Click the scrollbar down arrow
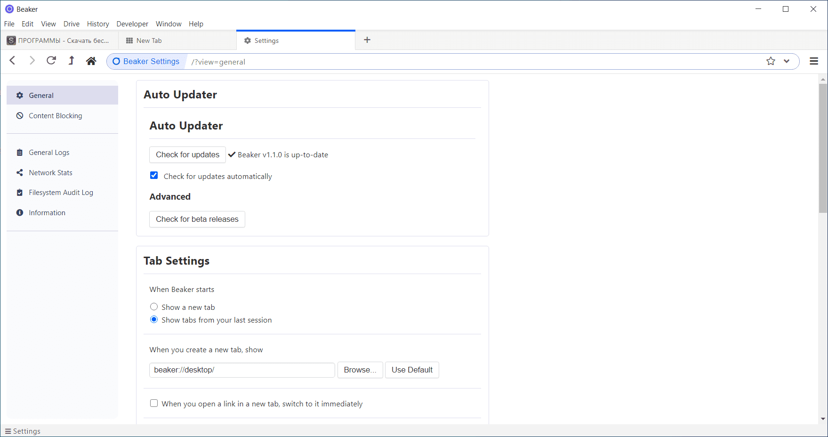 (823, 419)
